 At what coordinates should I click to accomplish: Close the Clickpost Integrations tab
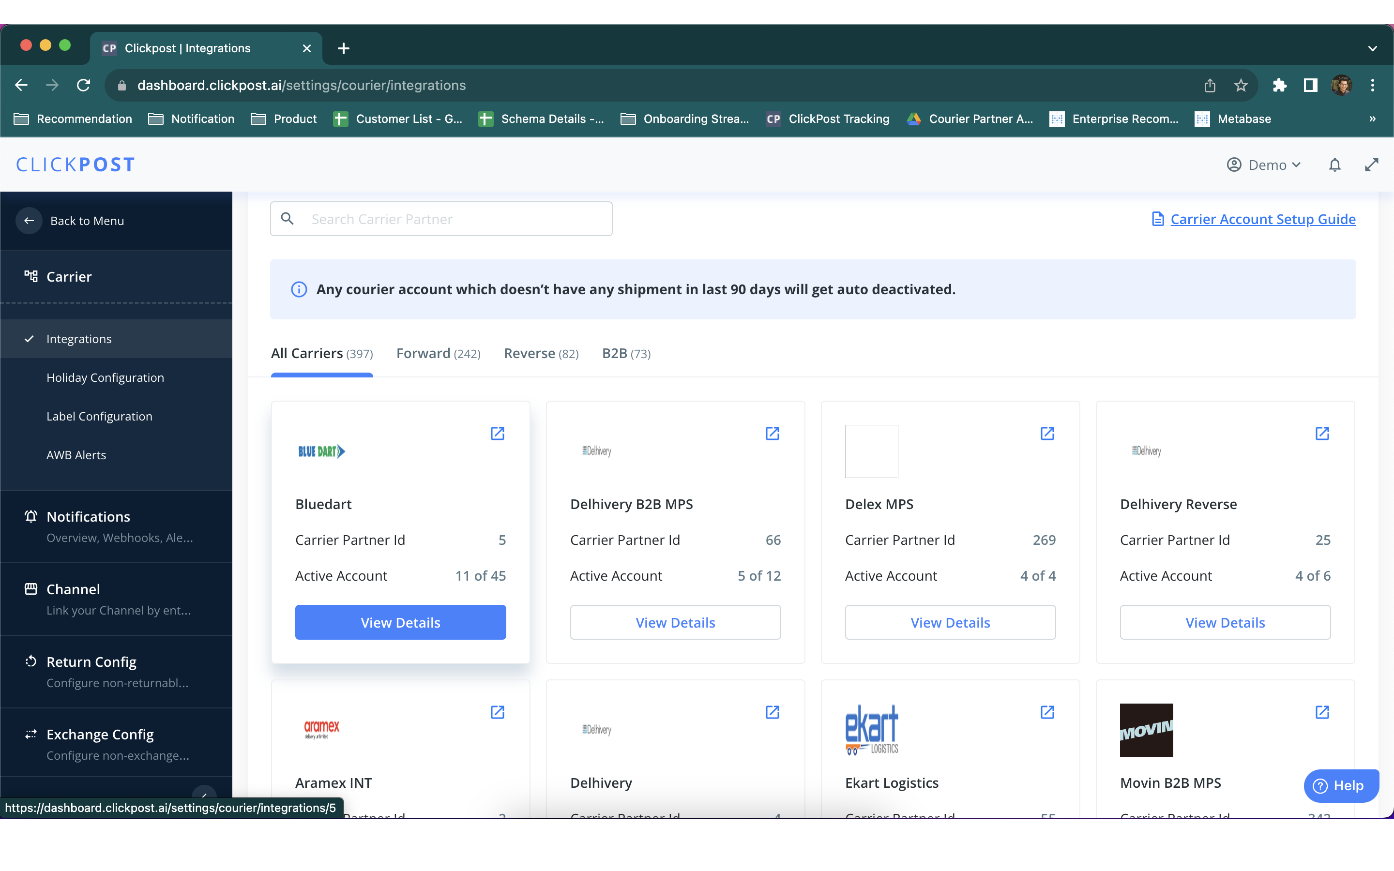coord(307,48)
